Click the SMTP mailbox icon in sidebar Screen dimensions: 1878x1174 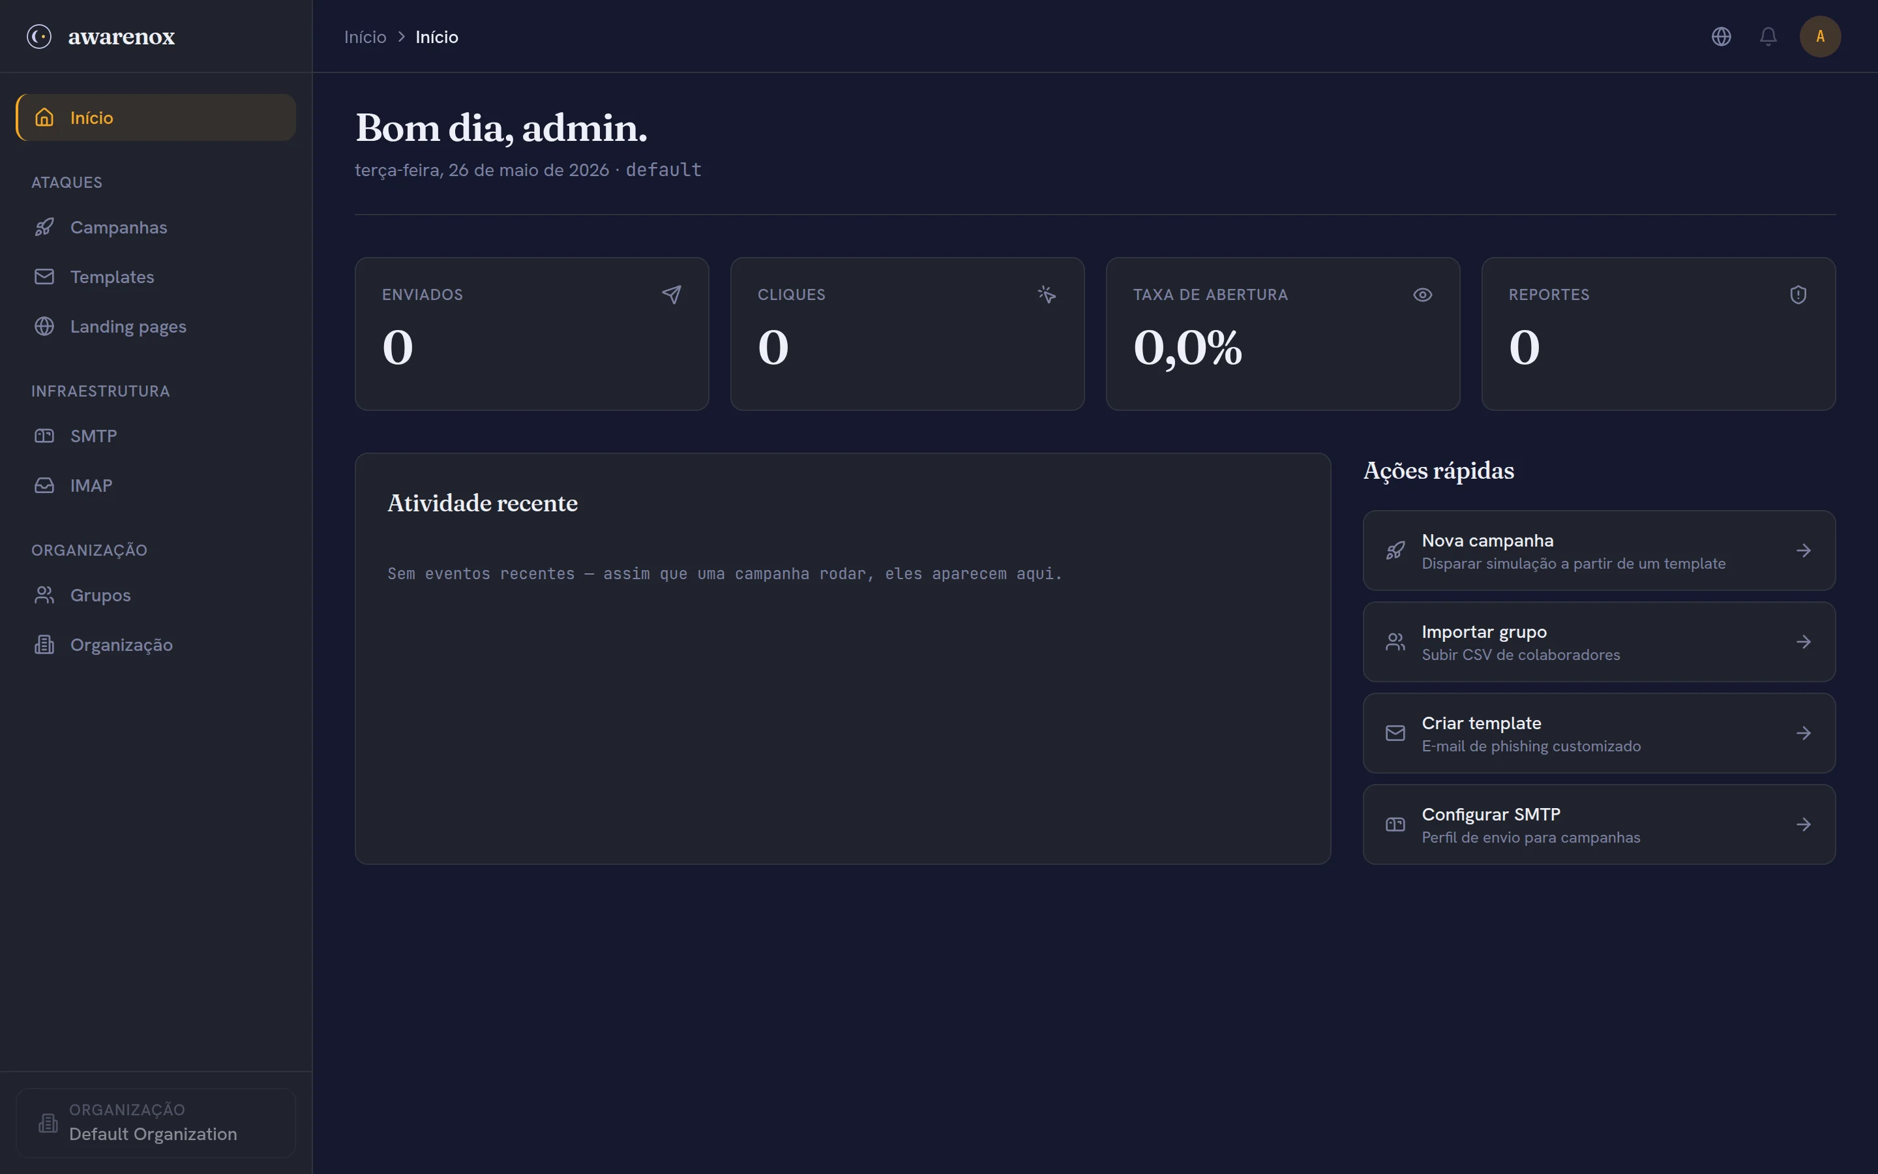pyautogui.click(x=44, y=436)
